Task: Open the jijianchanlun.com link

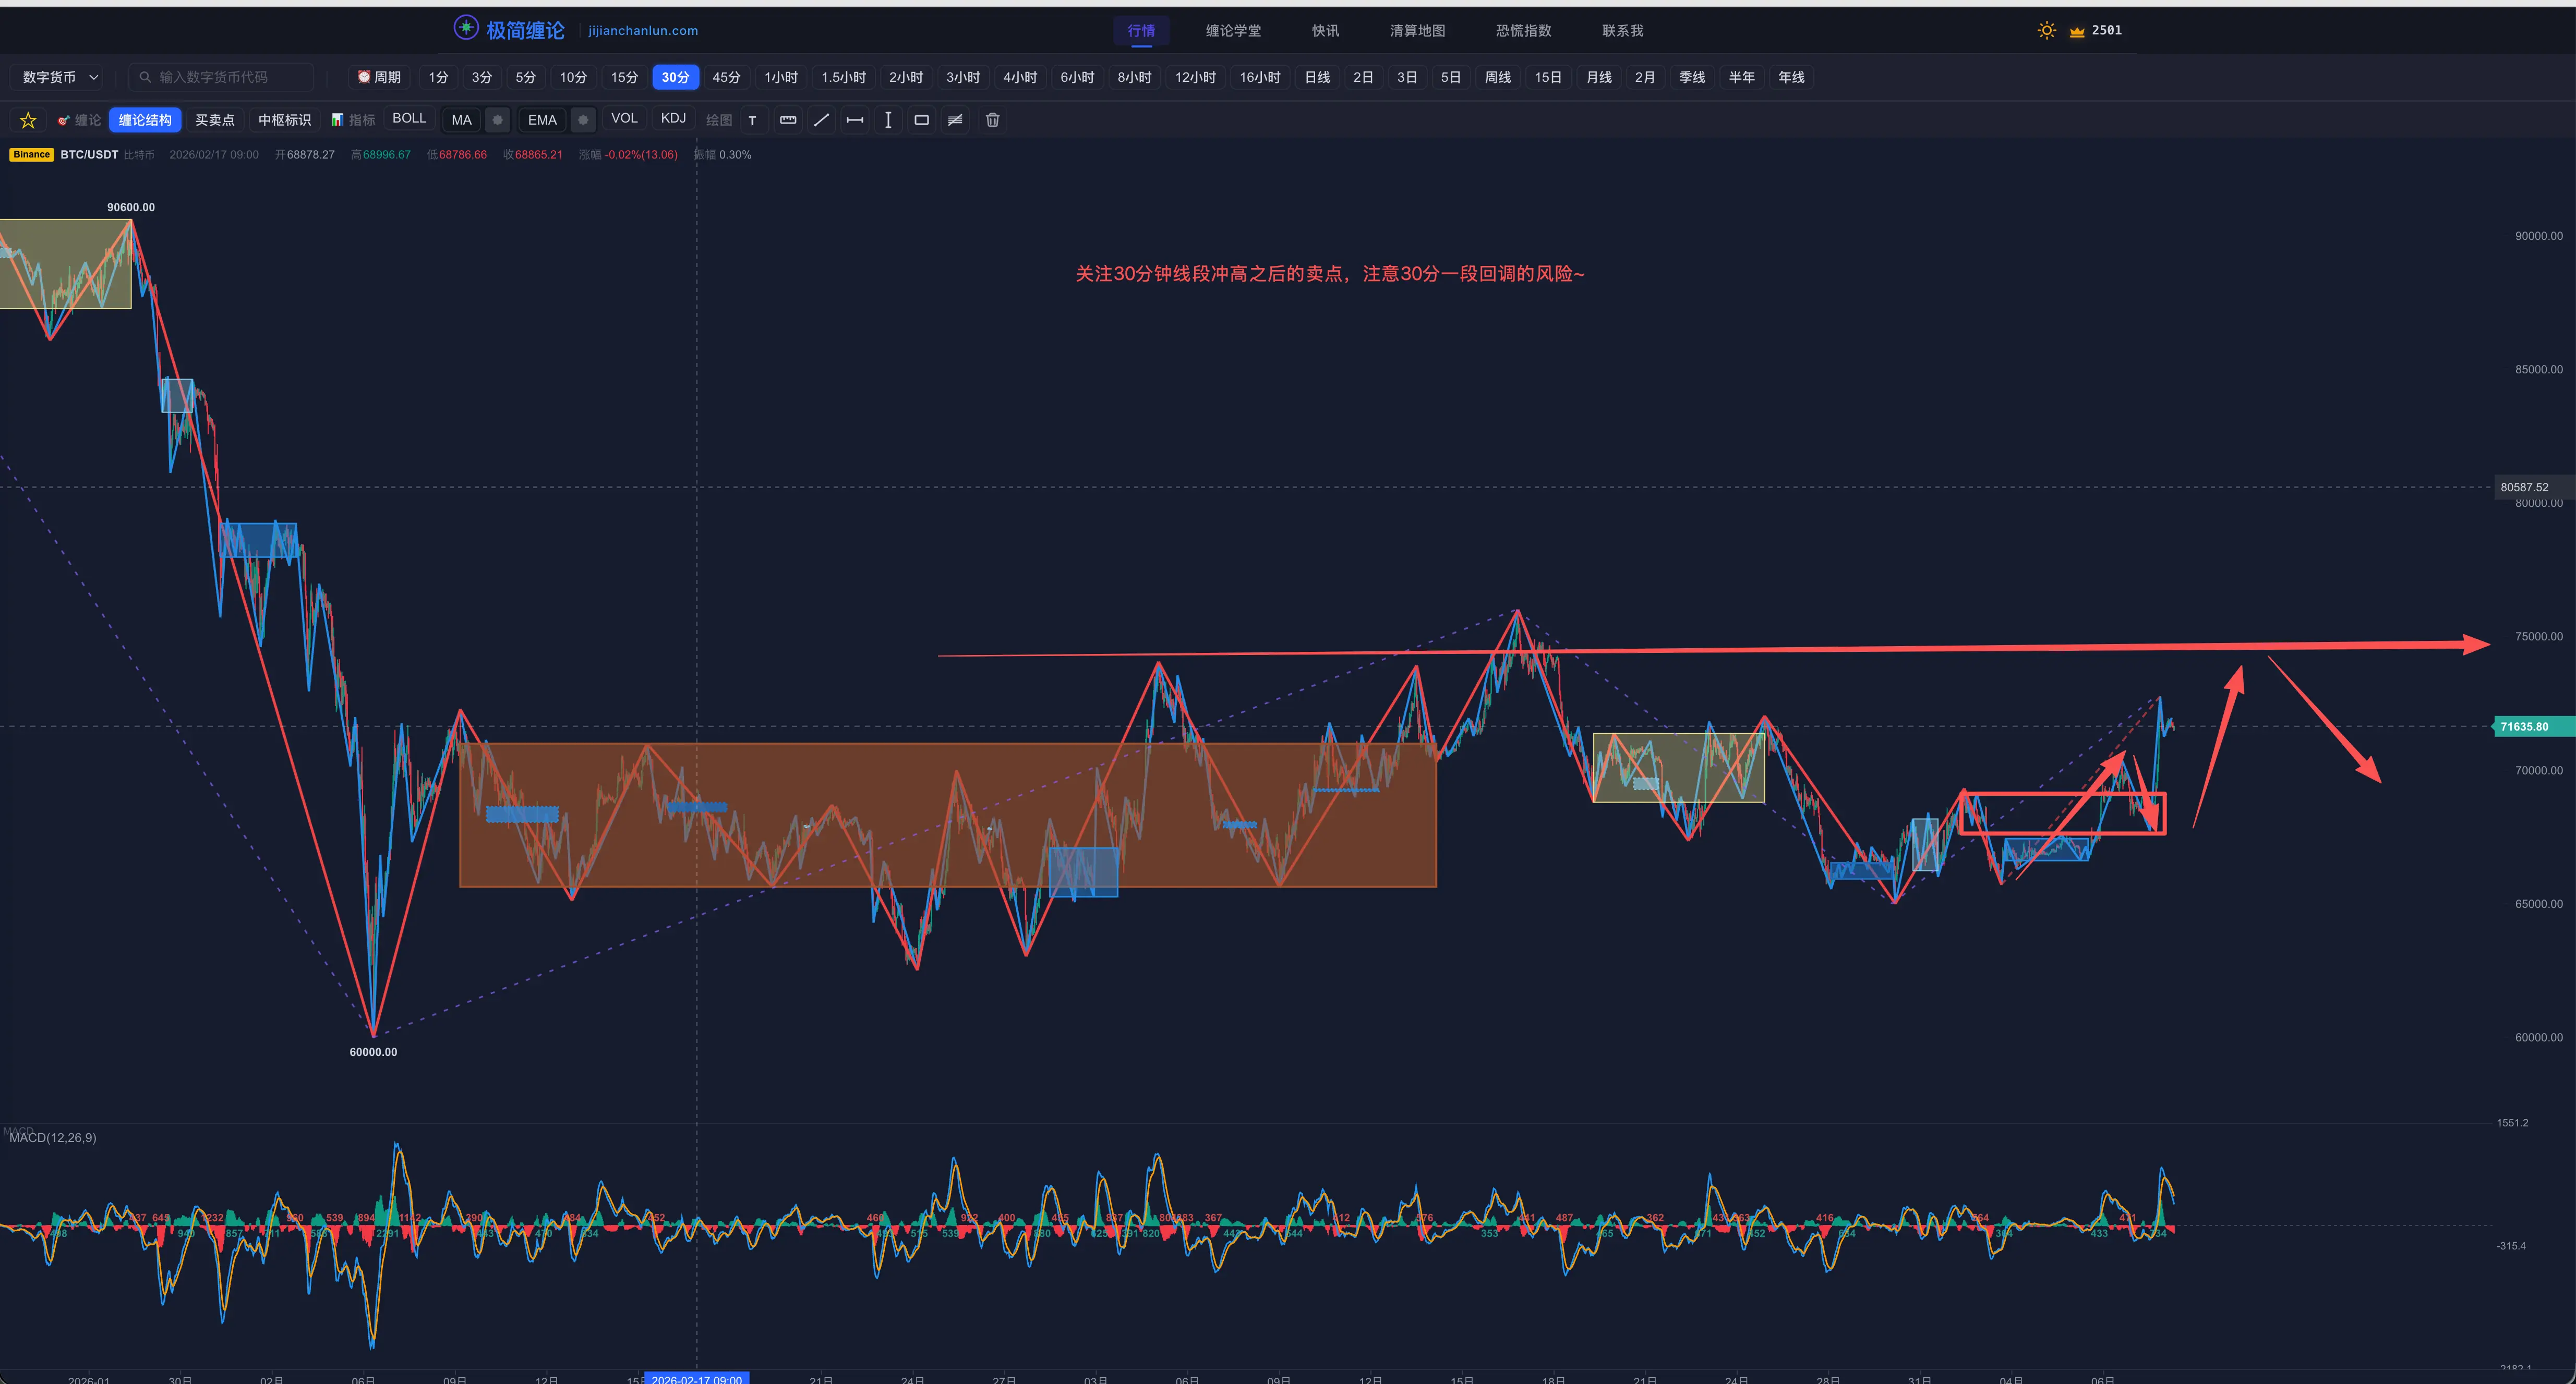Action: pyautogui.click(x=643, y=31)
